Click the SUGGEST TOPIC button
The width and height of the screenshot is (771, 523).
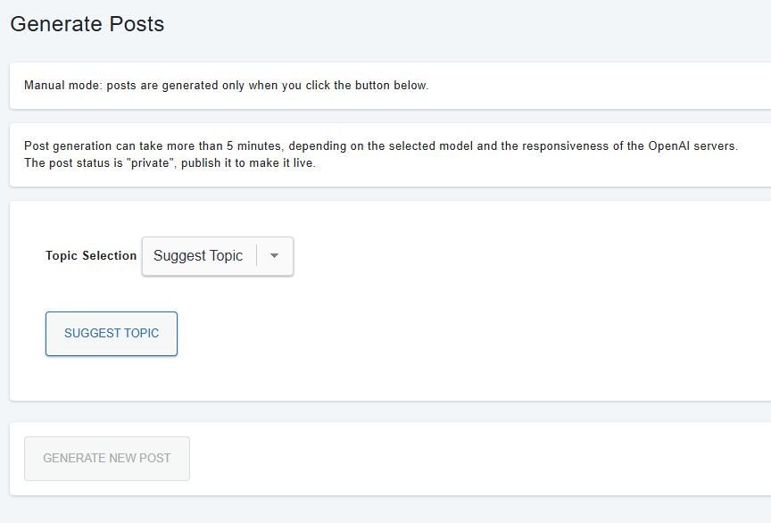click(x=112, y=334)
